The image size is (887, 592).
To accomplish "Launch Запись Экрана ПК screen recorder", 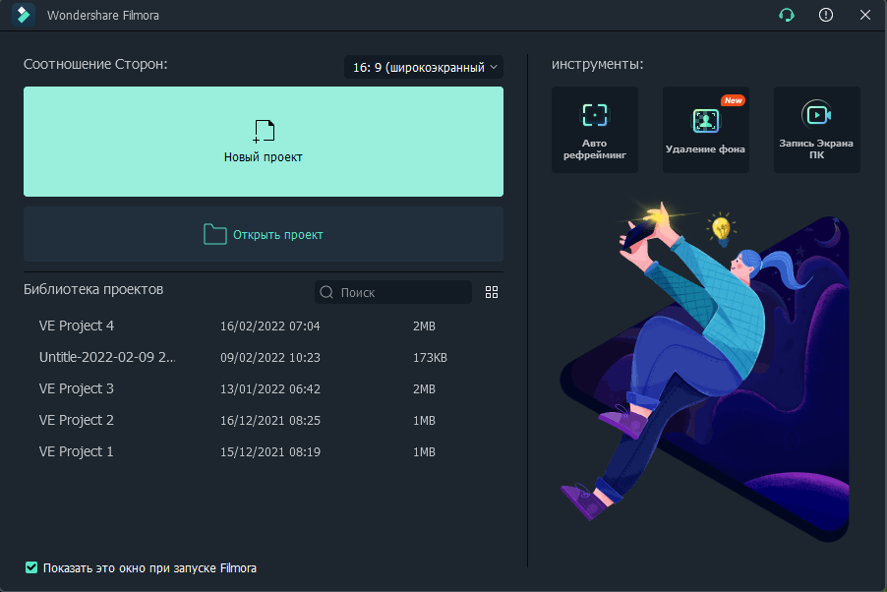I will 817,130.
